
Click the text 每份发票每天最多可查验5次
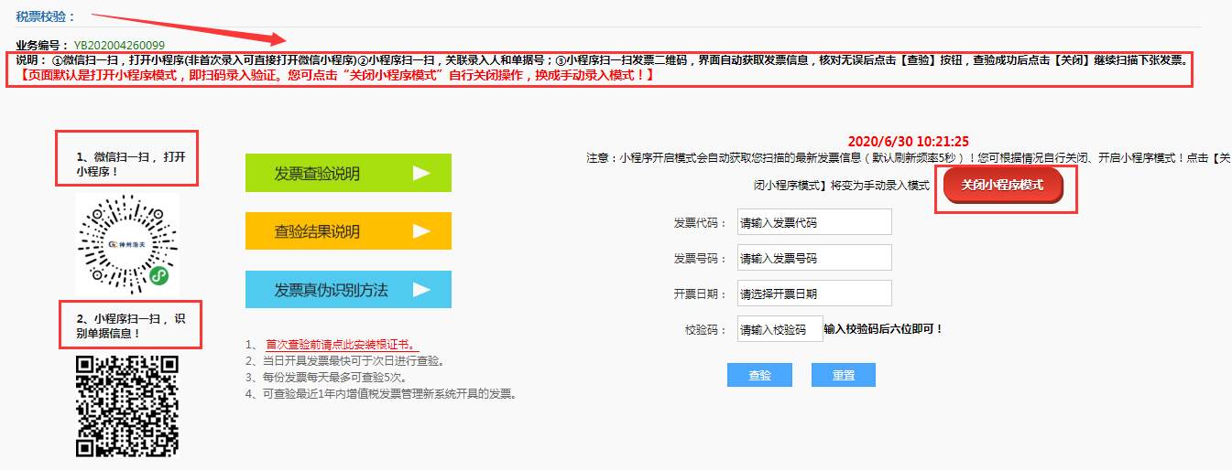pos(333,377)
